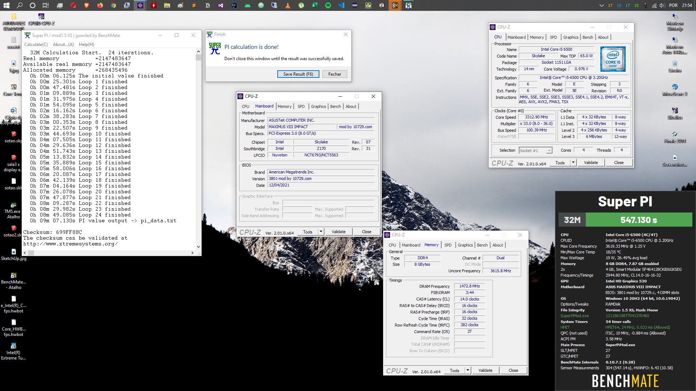Open Wi-Fi network tray icon
696x391 pixels.
pos(654,5)
